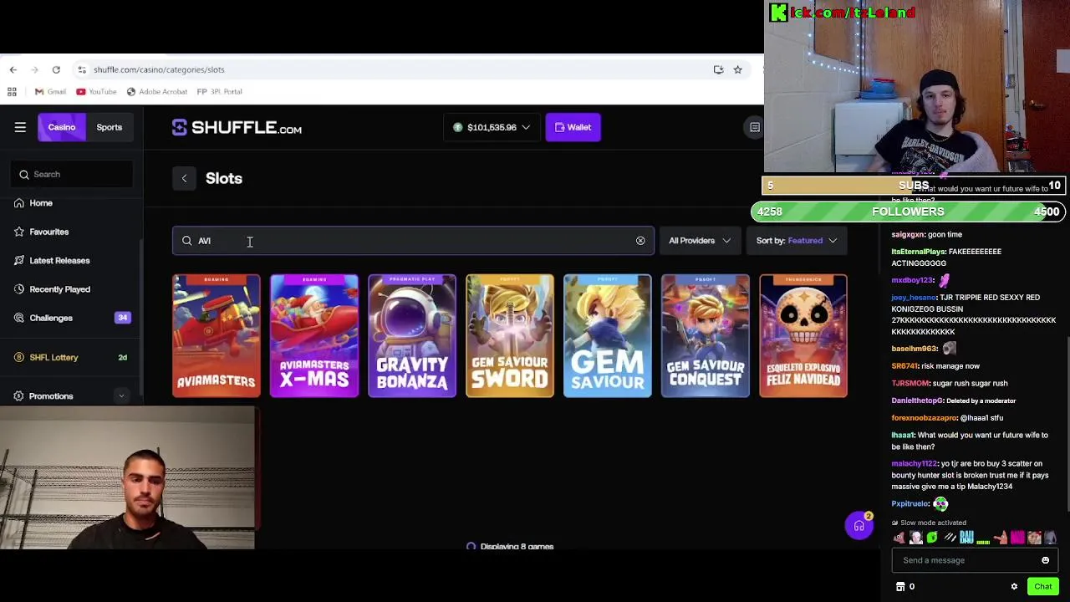This screenshot has height=602, width=1070.
Task: Click the green Chat send button
Action: (x=1042, y=587)
